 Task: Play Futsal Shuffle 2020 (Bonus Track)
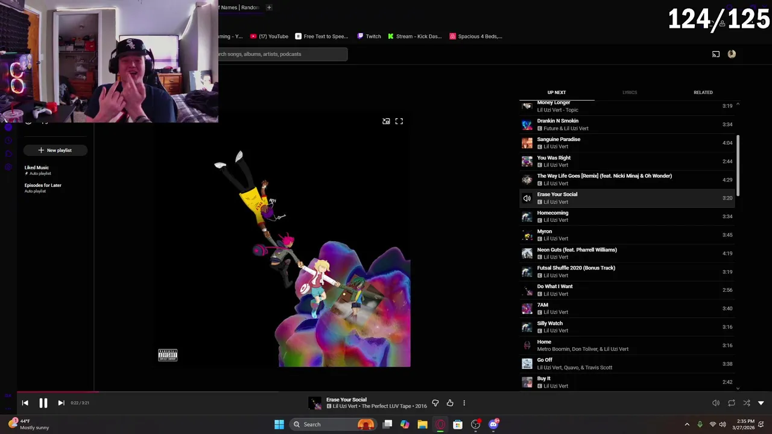coord(627,272)
